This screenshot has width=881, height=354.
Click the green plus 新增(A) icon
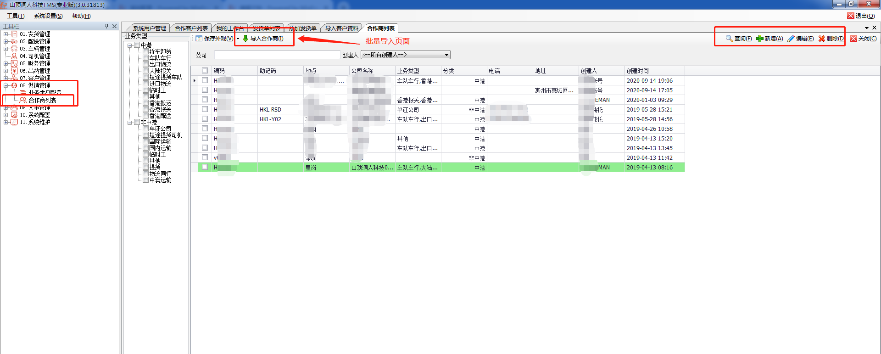(x=759, y=39)
